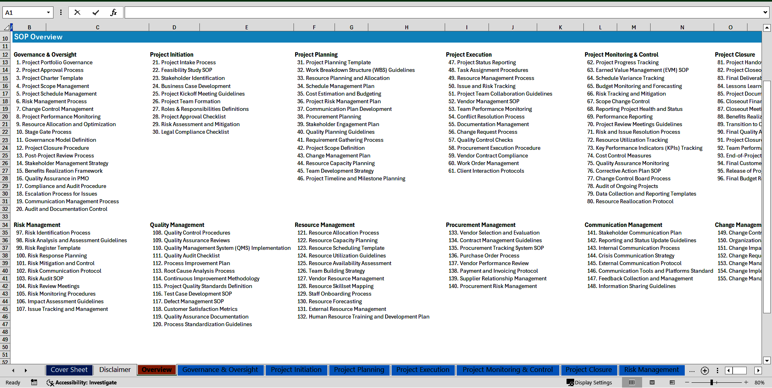Click the Select All corner triangle
The width and height of the screenshot is (772, 388).
pos(6,27)
